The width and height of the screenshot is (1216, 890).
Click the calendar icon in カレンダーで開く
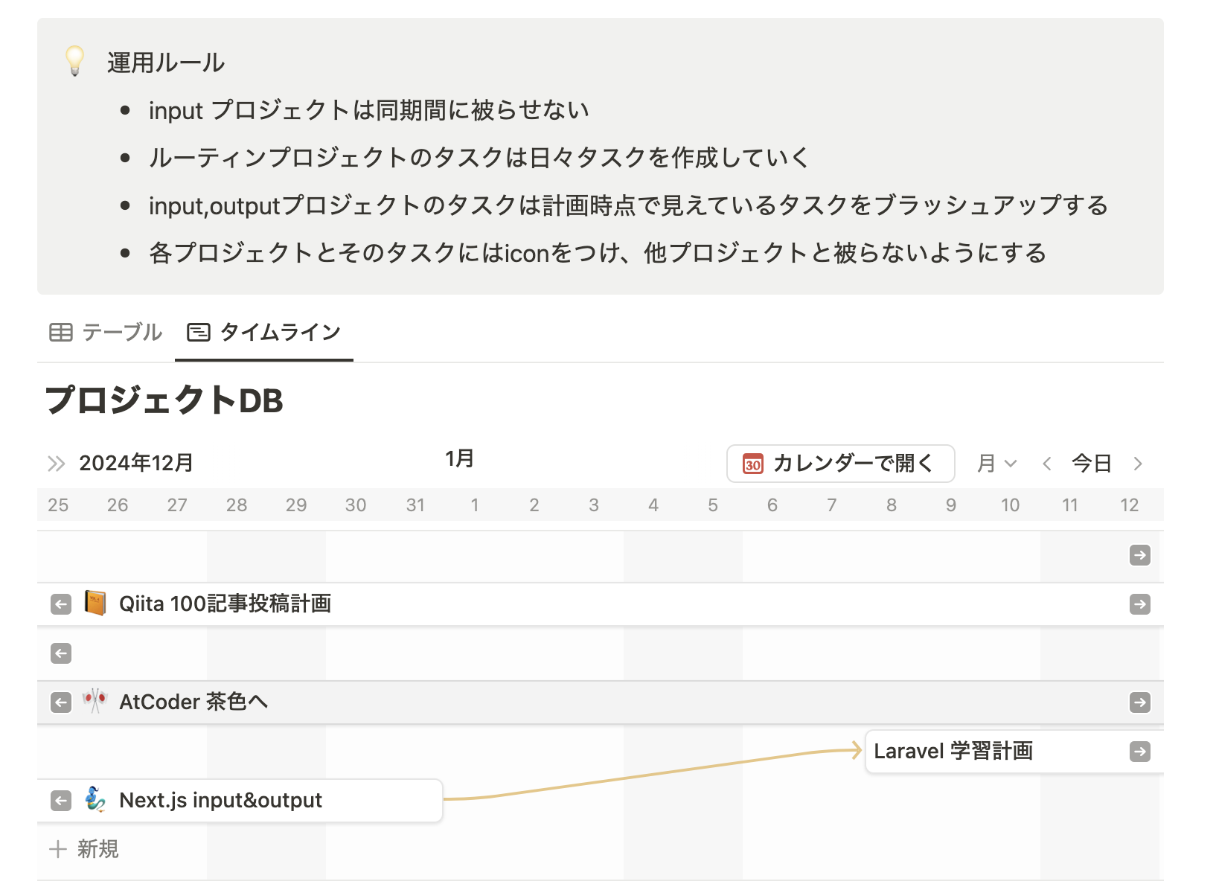pos(753,464)
